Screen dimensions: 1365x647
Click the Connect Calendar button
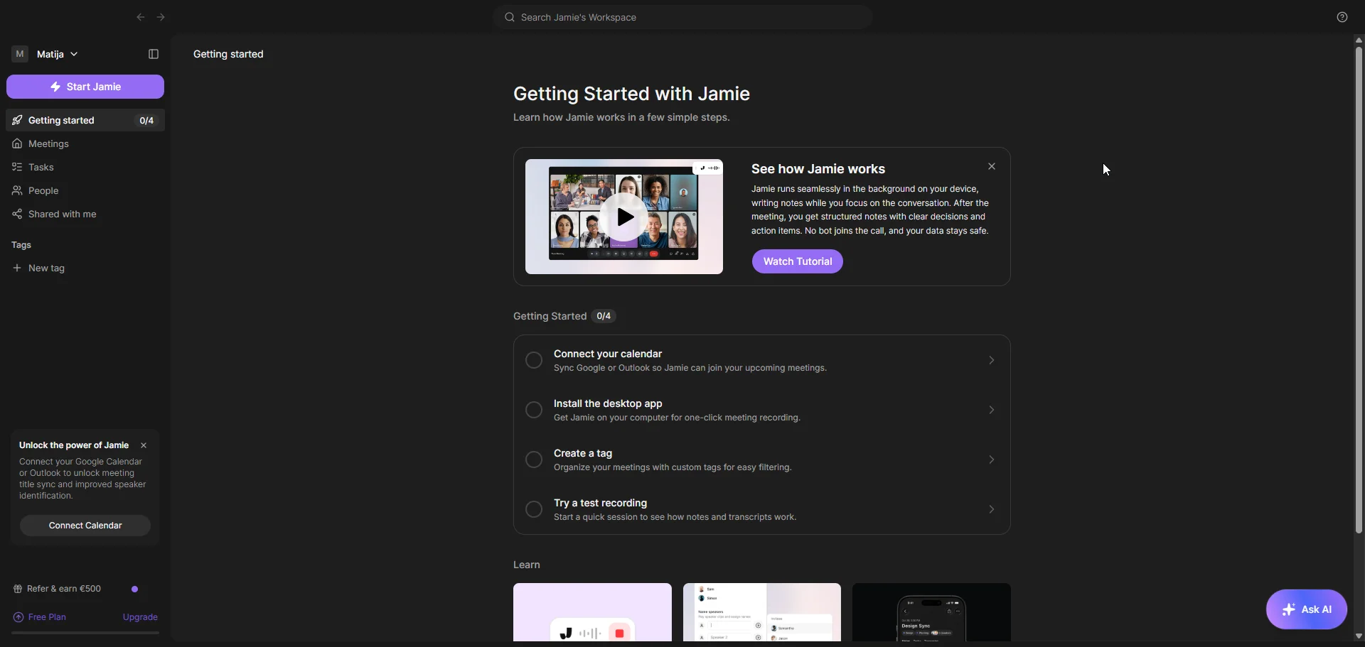(x=85, y=526)
